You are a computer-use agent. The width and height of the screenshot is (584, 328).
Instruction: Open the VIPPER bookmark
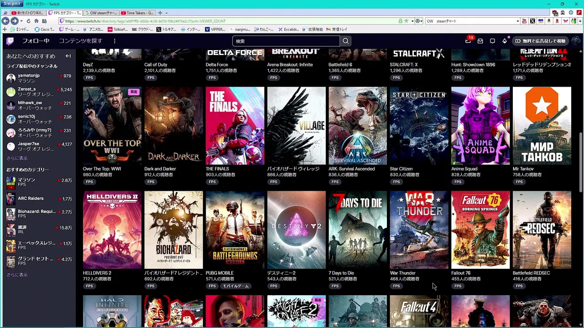pos(215,29)
